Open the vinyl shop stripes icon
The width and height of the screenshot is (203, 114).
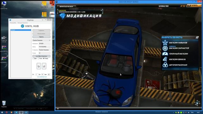(165, 59)
